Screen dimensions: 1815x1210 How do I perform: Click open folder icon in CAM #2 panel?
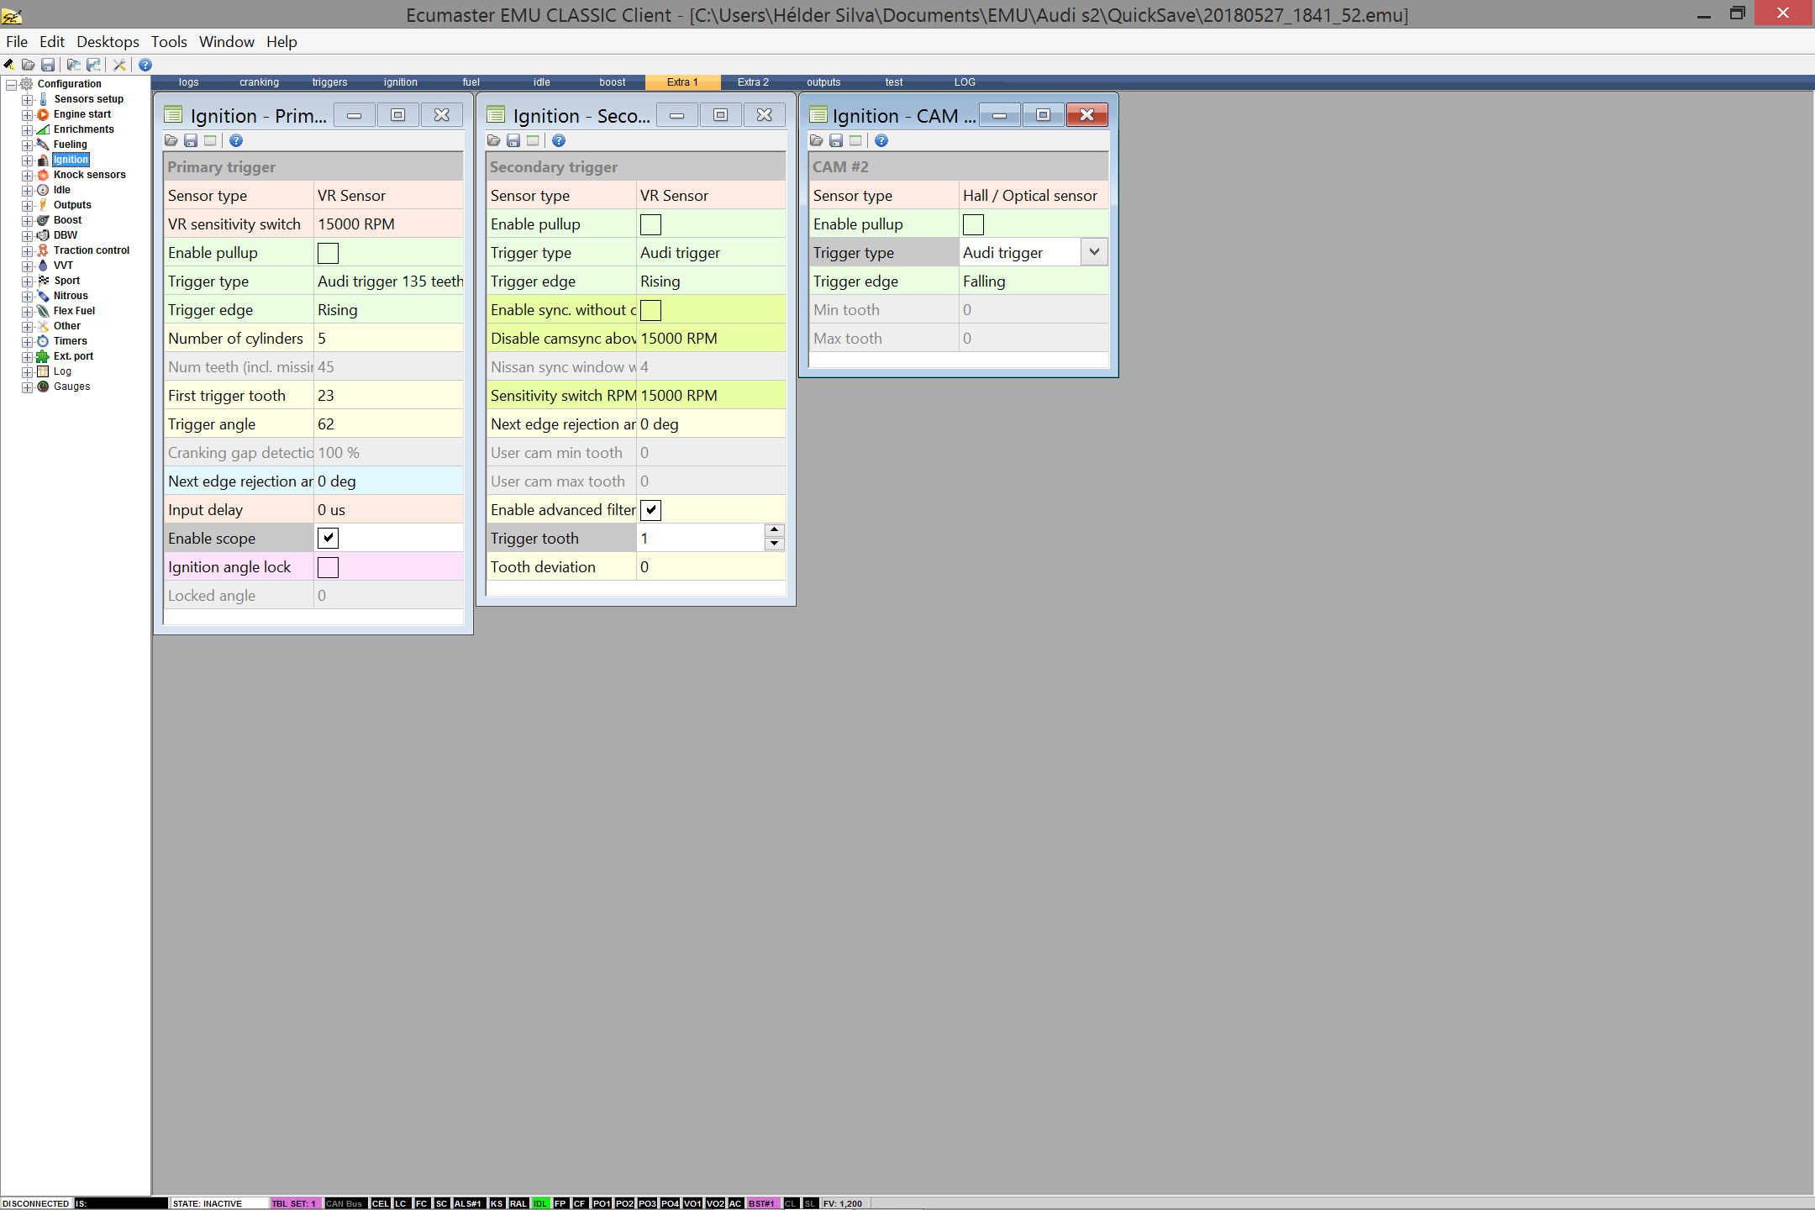[816, 140]
